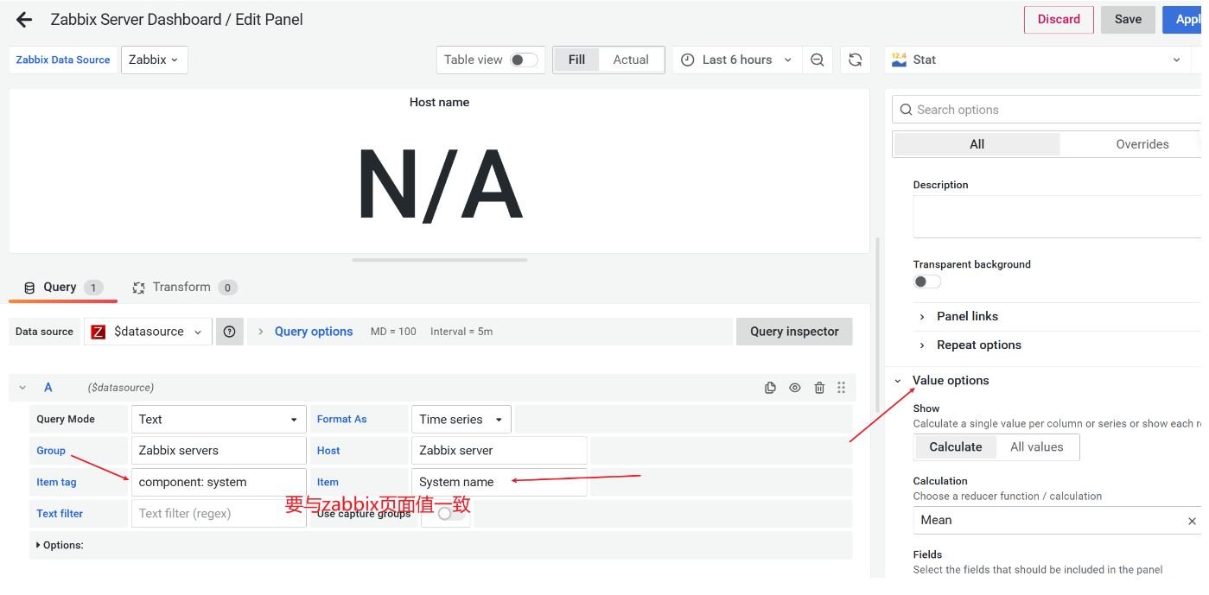
Task: Clear the Mean calculation with X icon
Action: (x=1192, y=521)
